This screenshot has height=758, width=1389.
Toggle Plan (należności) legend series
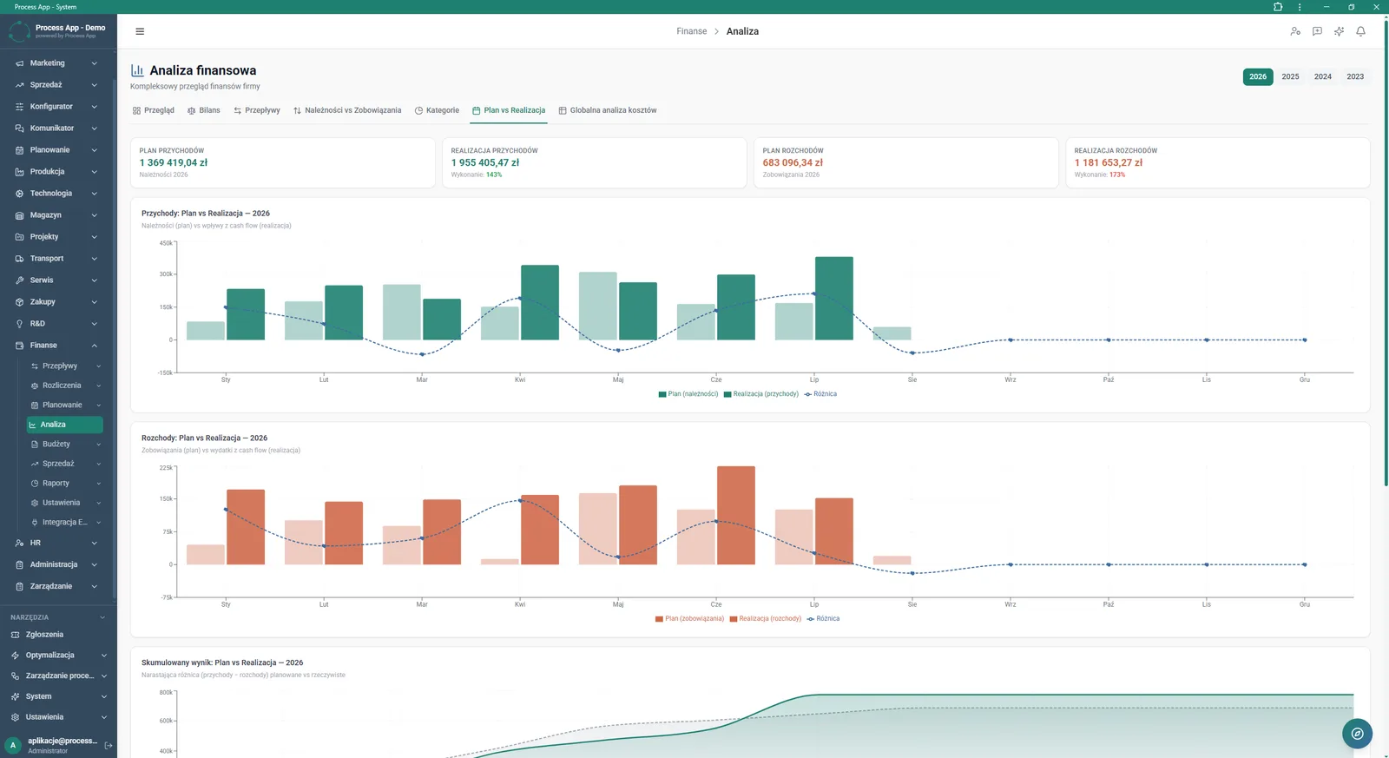coord(688,394)
